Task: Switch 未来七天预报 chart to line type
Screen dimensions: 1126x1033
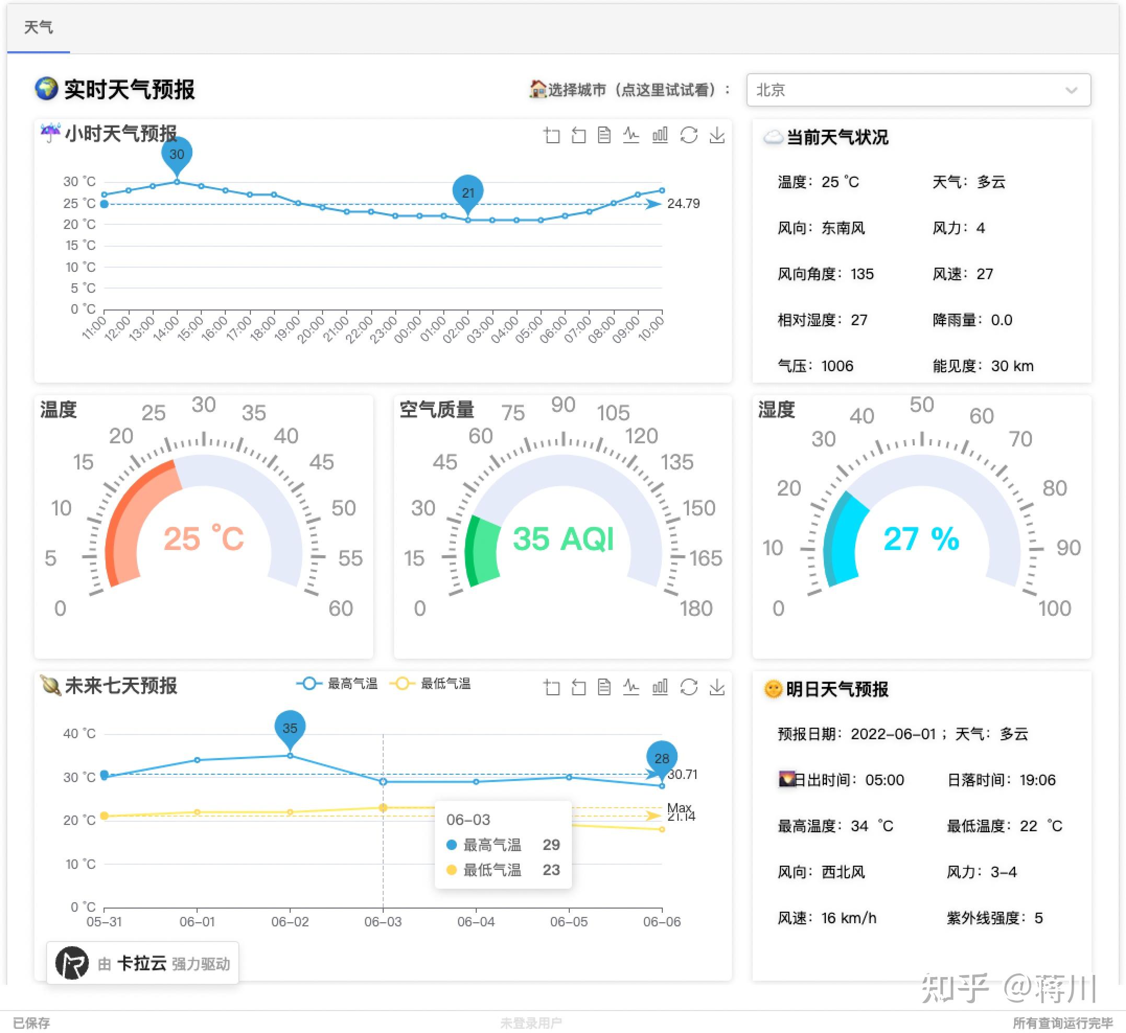Action: click(631, 687)
